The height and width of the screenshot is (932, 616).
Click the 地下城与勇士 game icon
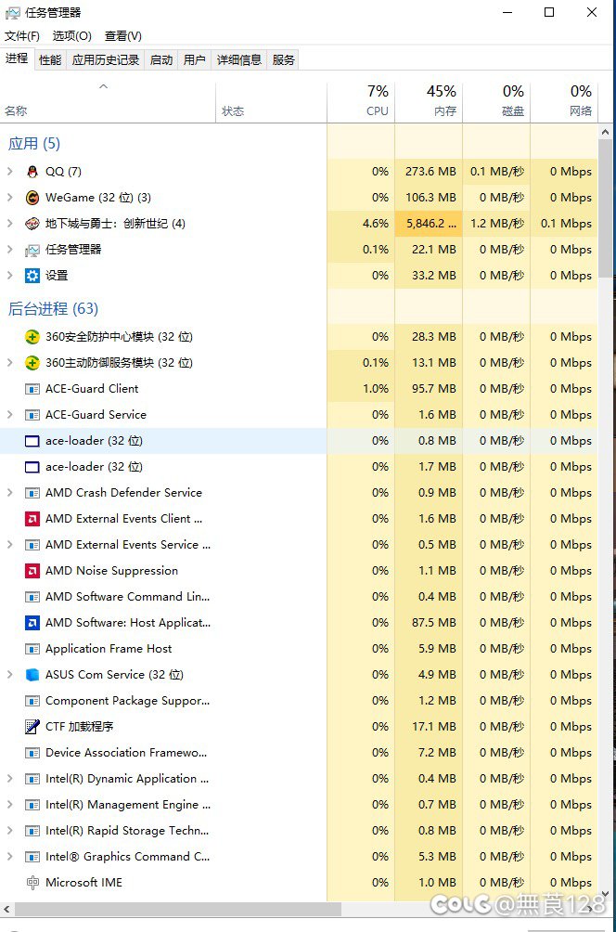(32, 224)
